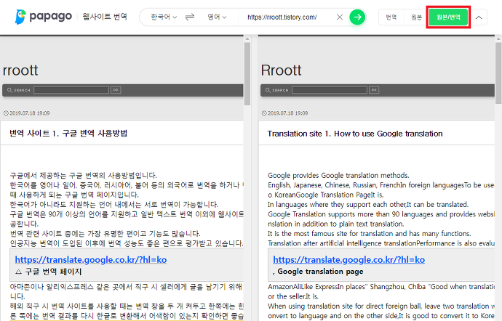Click the right pane timestamp 2019.07.18 19:09
This screenshot has height=321, width=502.
(x=288, y=113)
